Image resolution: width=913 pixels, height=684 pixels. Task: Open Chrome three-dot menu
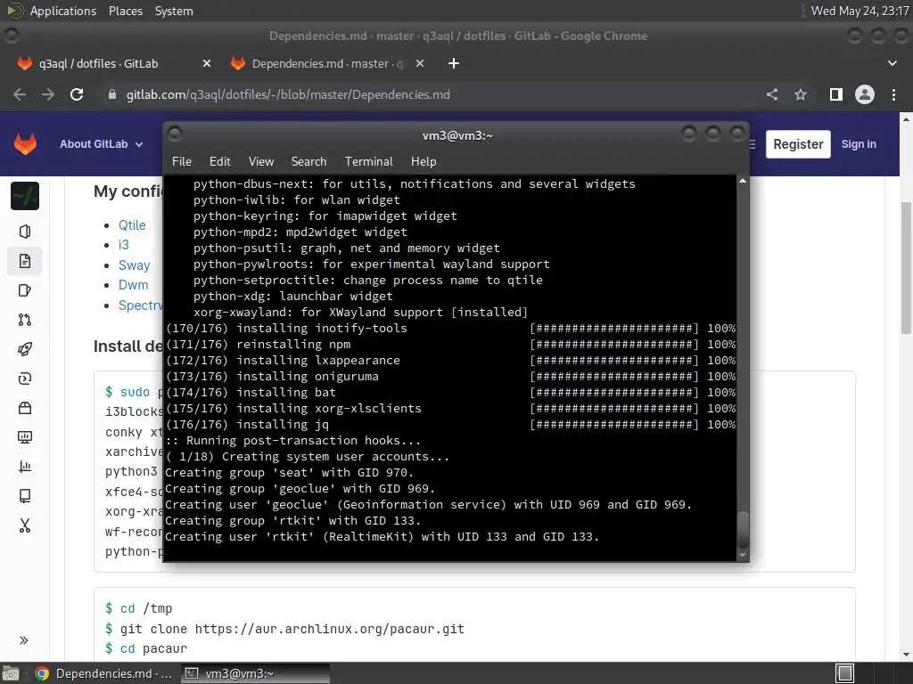pyautogui.click(x=893, y=94)
